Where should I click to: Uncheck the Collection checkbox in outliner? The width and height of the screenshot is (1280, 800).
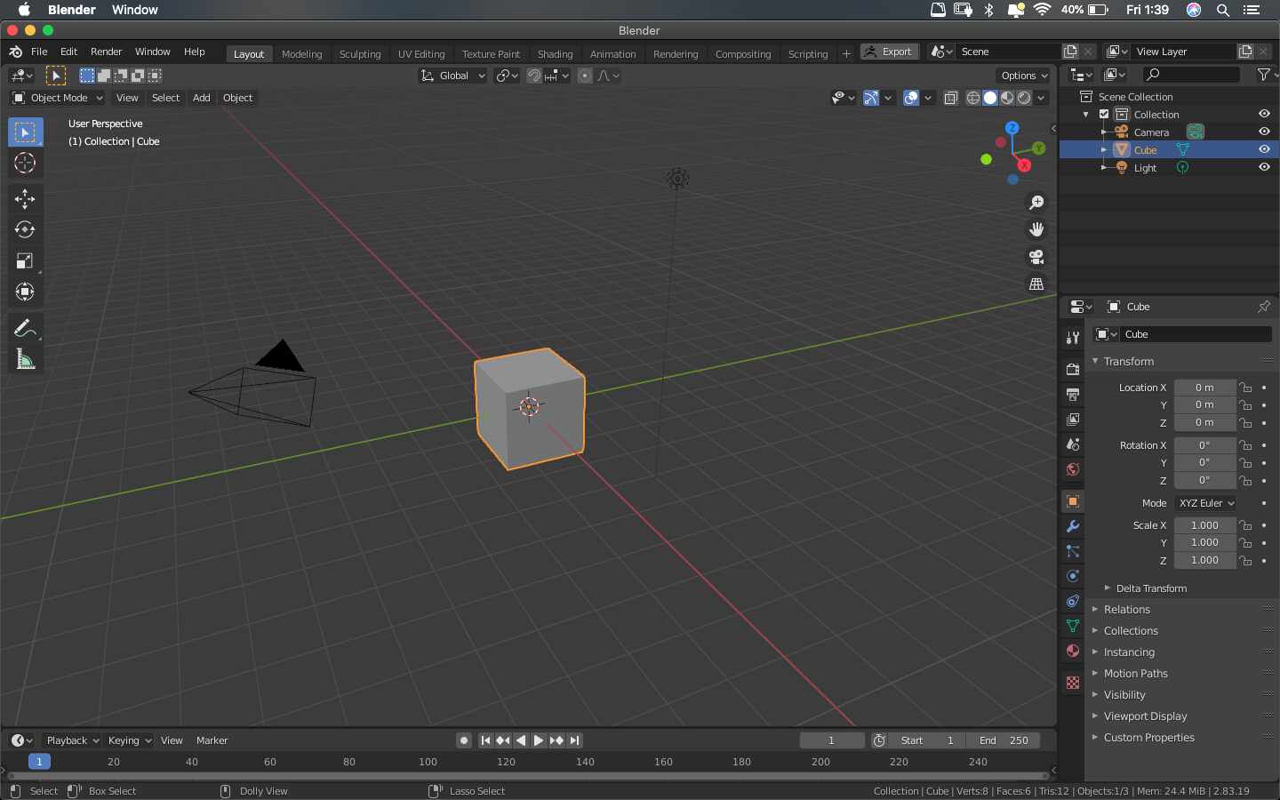1104,114
